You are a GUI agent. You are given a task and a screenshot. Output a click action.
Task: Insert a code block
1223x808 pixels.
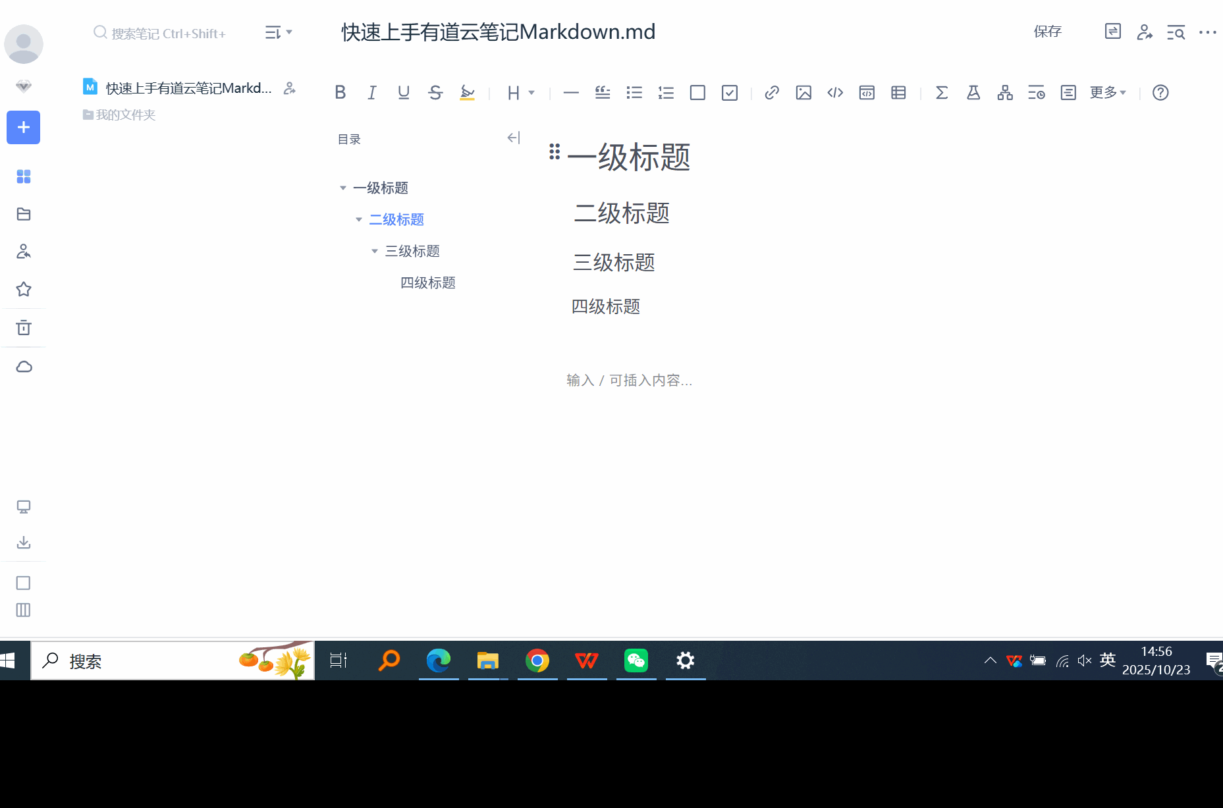(x=867, y=93)
